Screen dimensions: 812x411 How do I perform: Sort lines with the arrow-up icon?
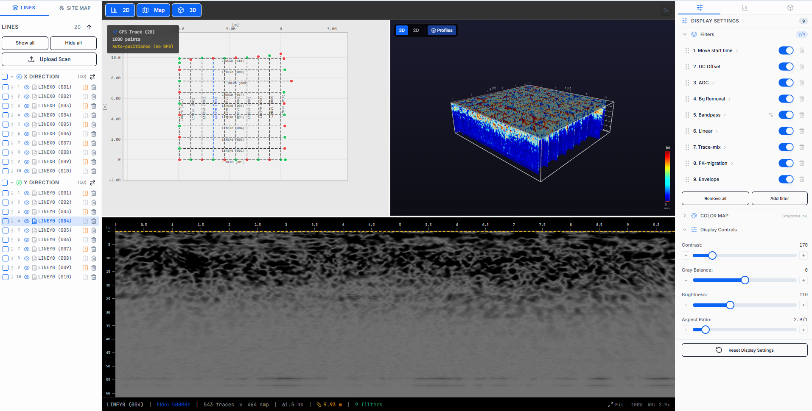coord(89,27)
